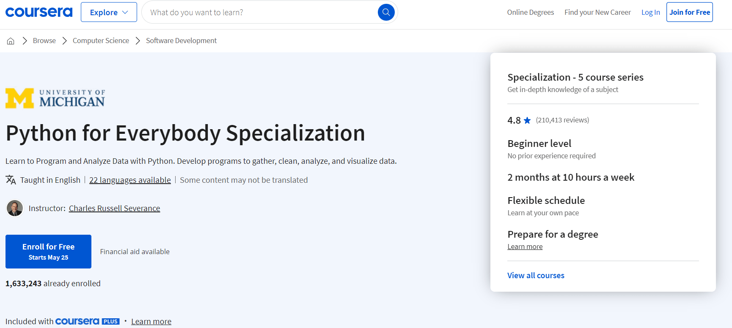Click 'Some content may not be translated' text
Viewport: 732px width, 328px height.
(244, 180)
